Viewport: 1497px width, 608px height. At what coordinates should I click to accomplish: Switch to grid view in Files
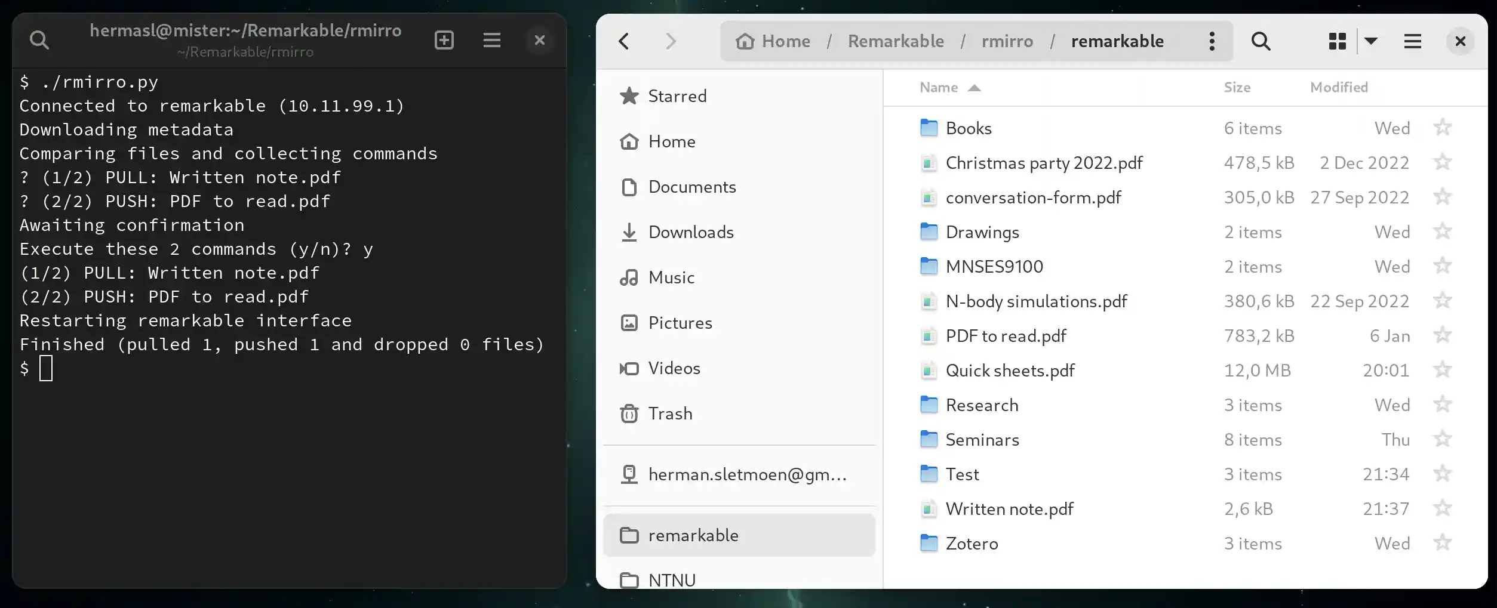[x=1338, y=41]
